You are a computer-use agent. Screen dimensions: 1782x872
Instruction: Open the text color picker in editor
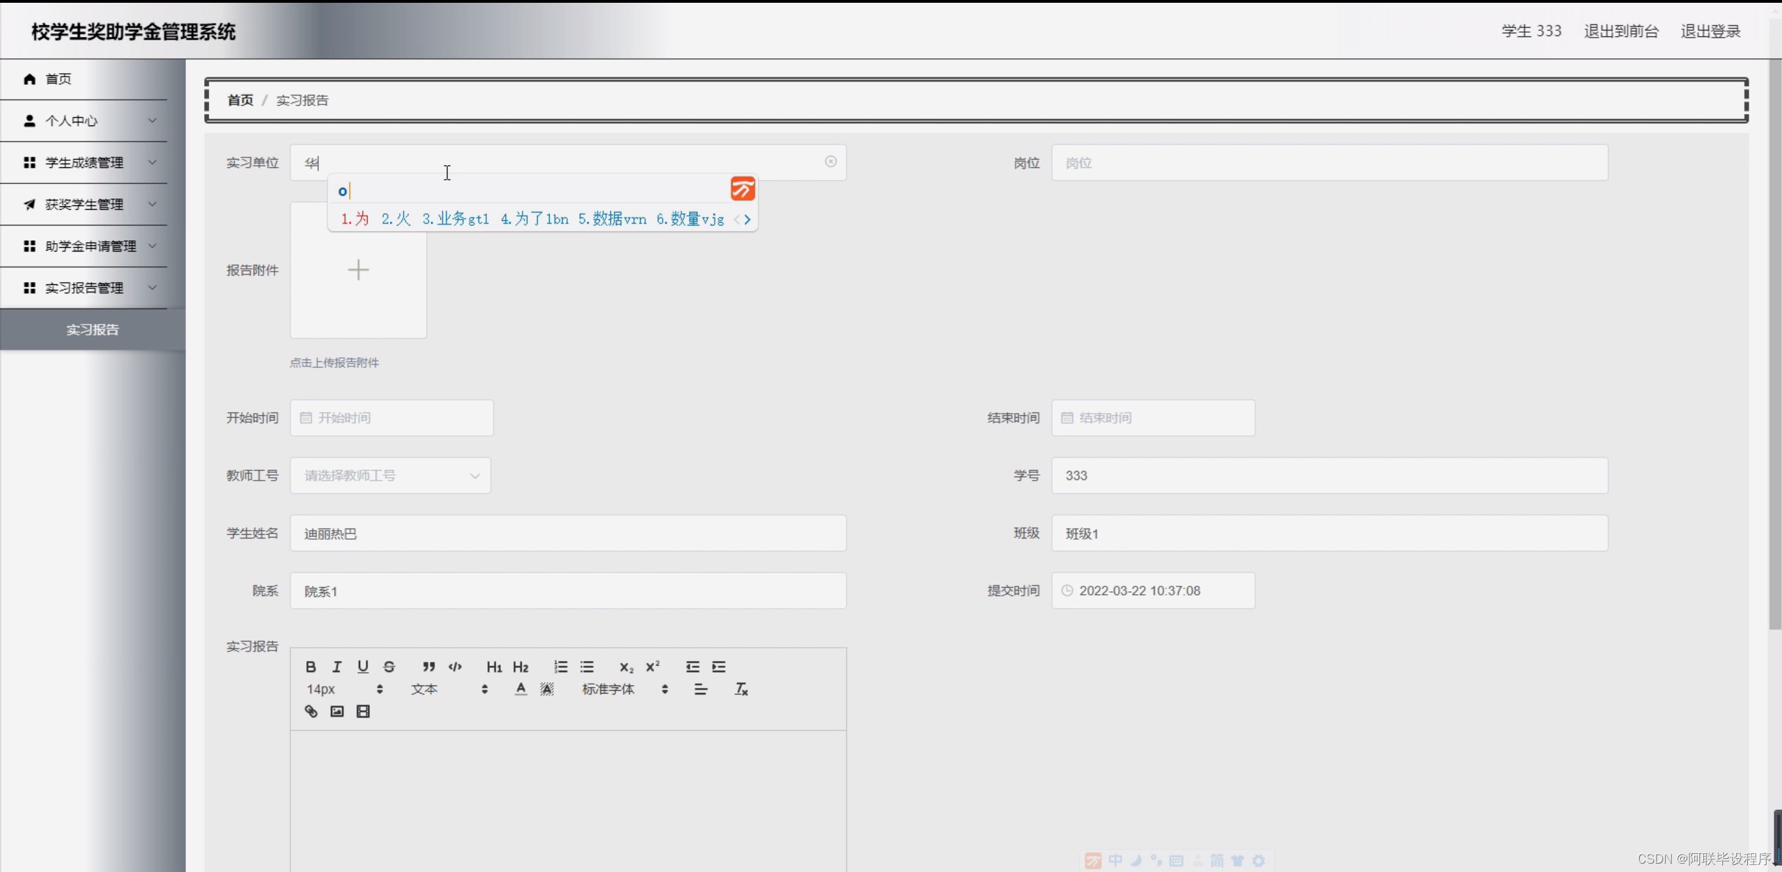(520, 689)
